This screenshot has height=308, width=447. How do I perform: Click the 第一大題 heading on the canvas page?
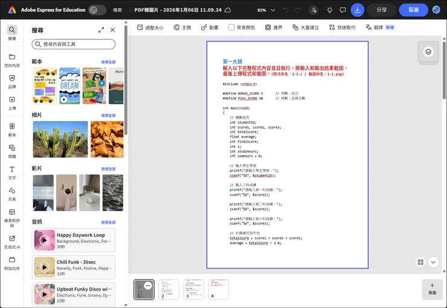point(233,61)
